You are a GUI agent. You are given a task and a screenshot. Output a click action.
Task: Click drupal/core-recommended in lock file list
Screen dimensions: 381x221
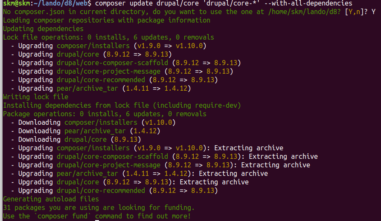[101, 80]
